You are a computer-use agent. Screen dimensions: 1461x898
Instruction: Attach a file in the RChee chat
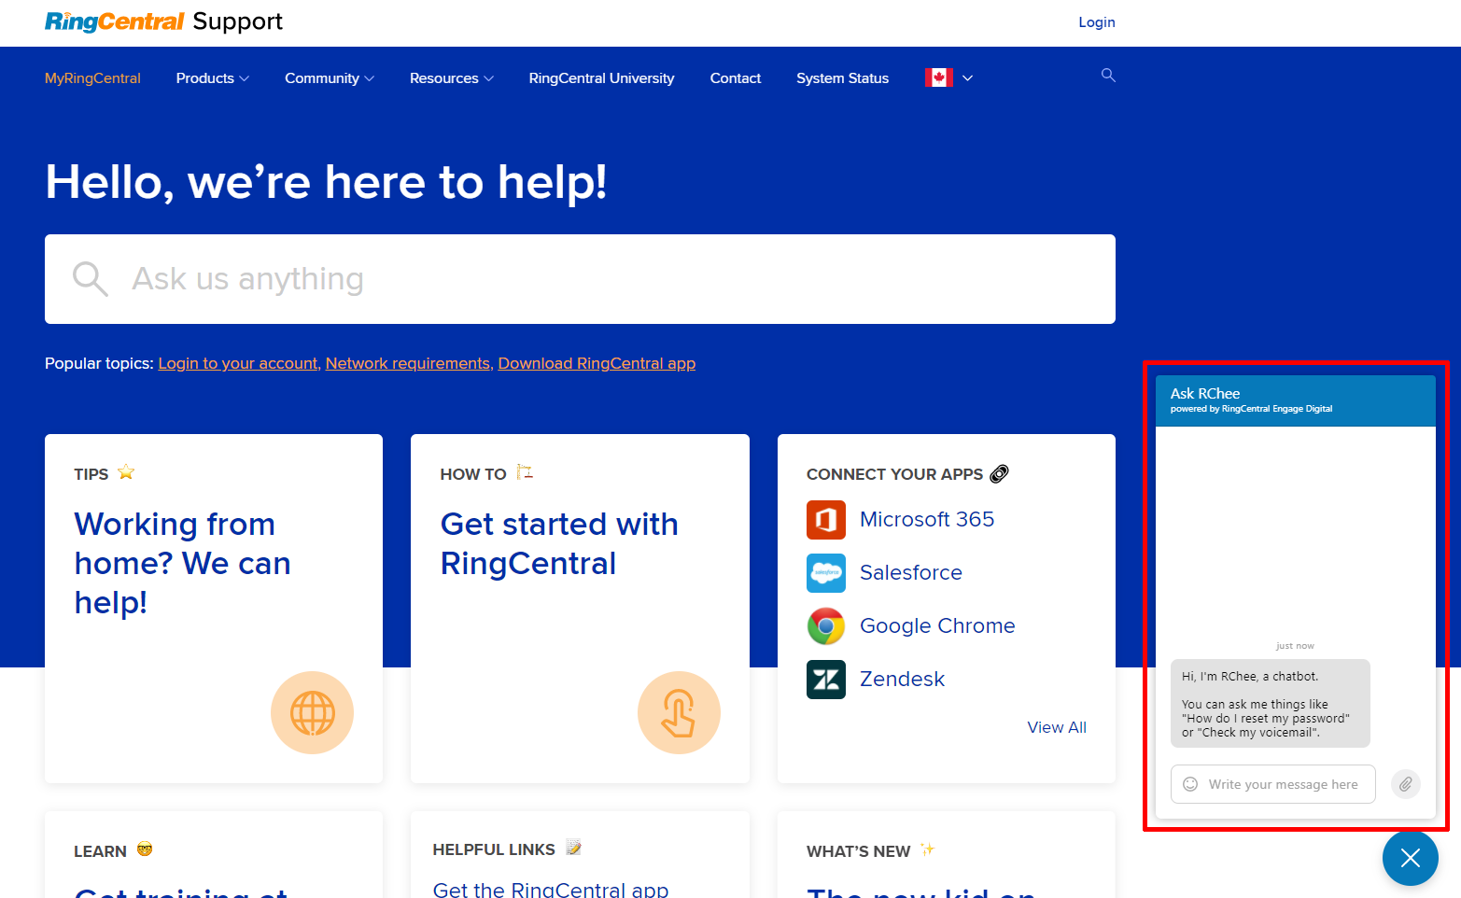1405,784
